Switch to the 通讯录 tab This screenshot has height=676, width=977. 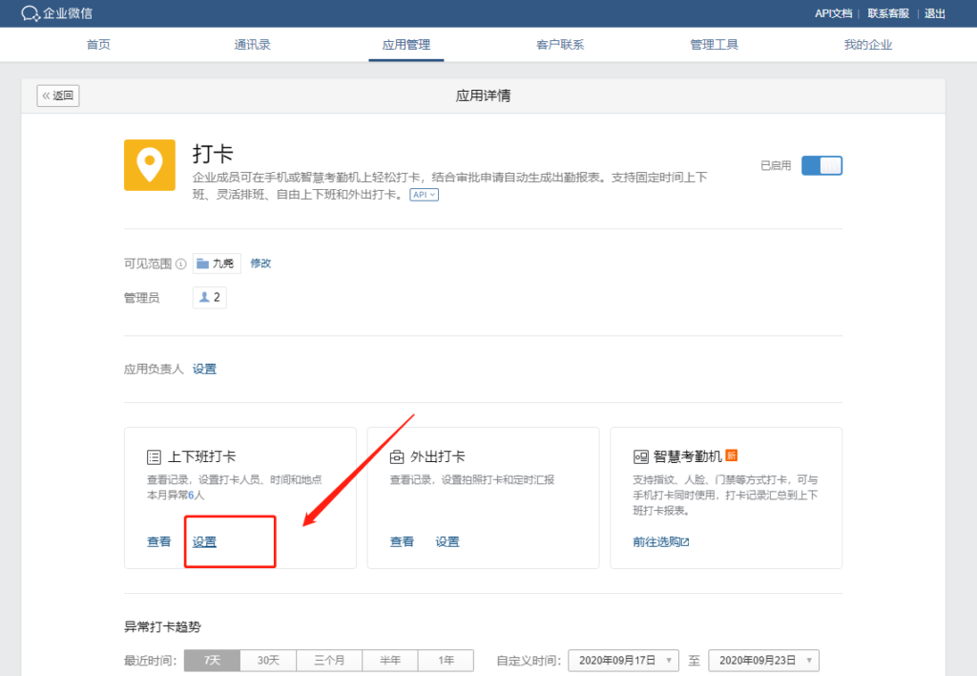253,45
